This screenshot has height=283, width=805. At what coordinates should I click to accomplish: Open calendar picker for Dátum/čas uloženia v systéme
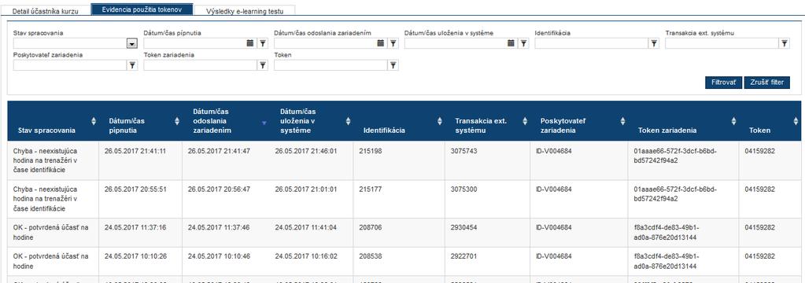[x=511, y=43]
